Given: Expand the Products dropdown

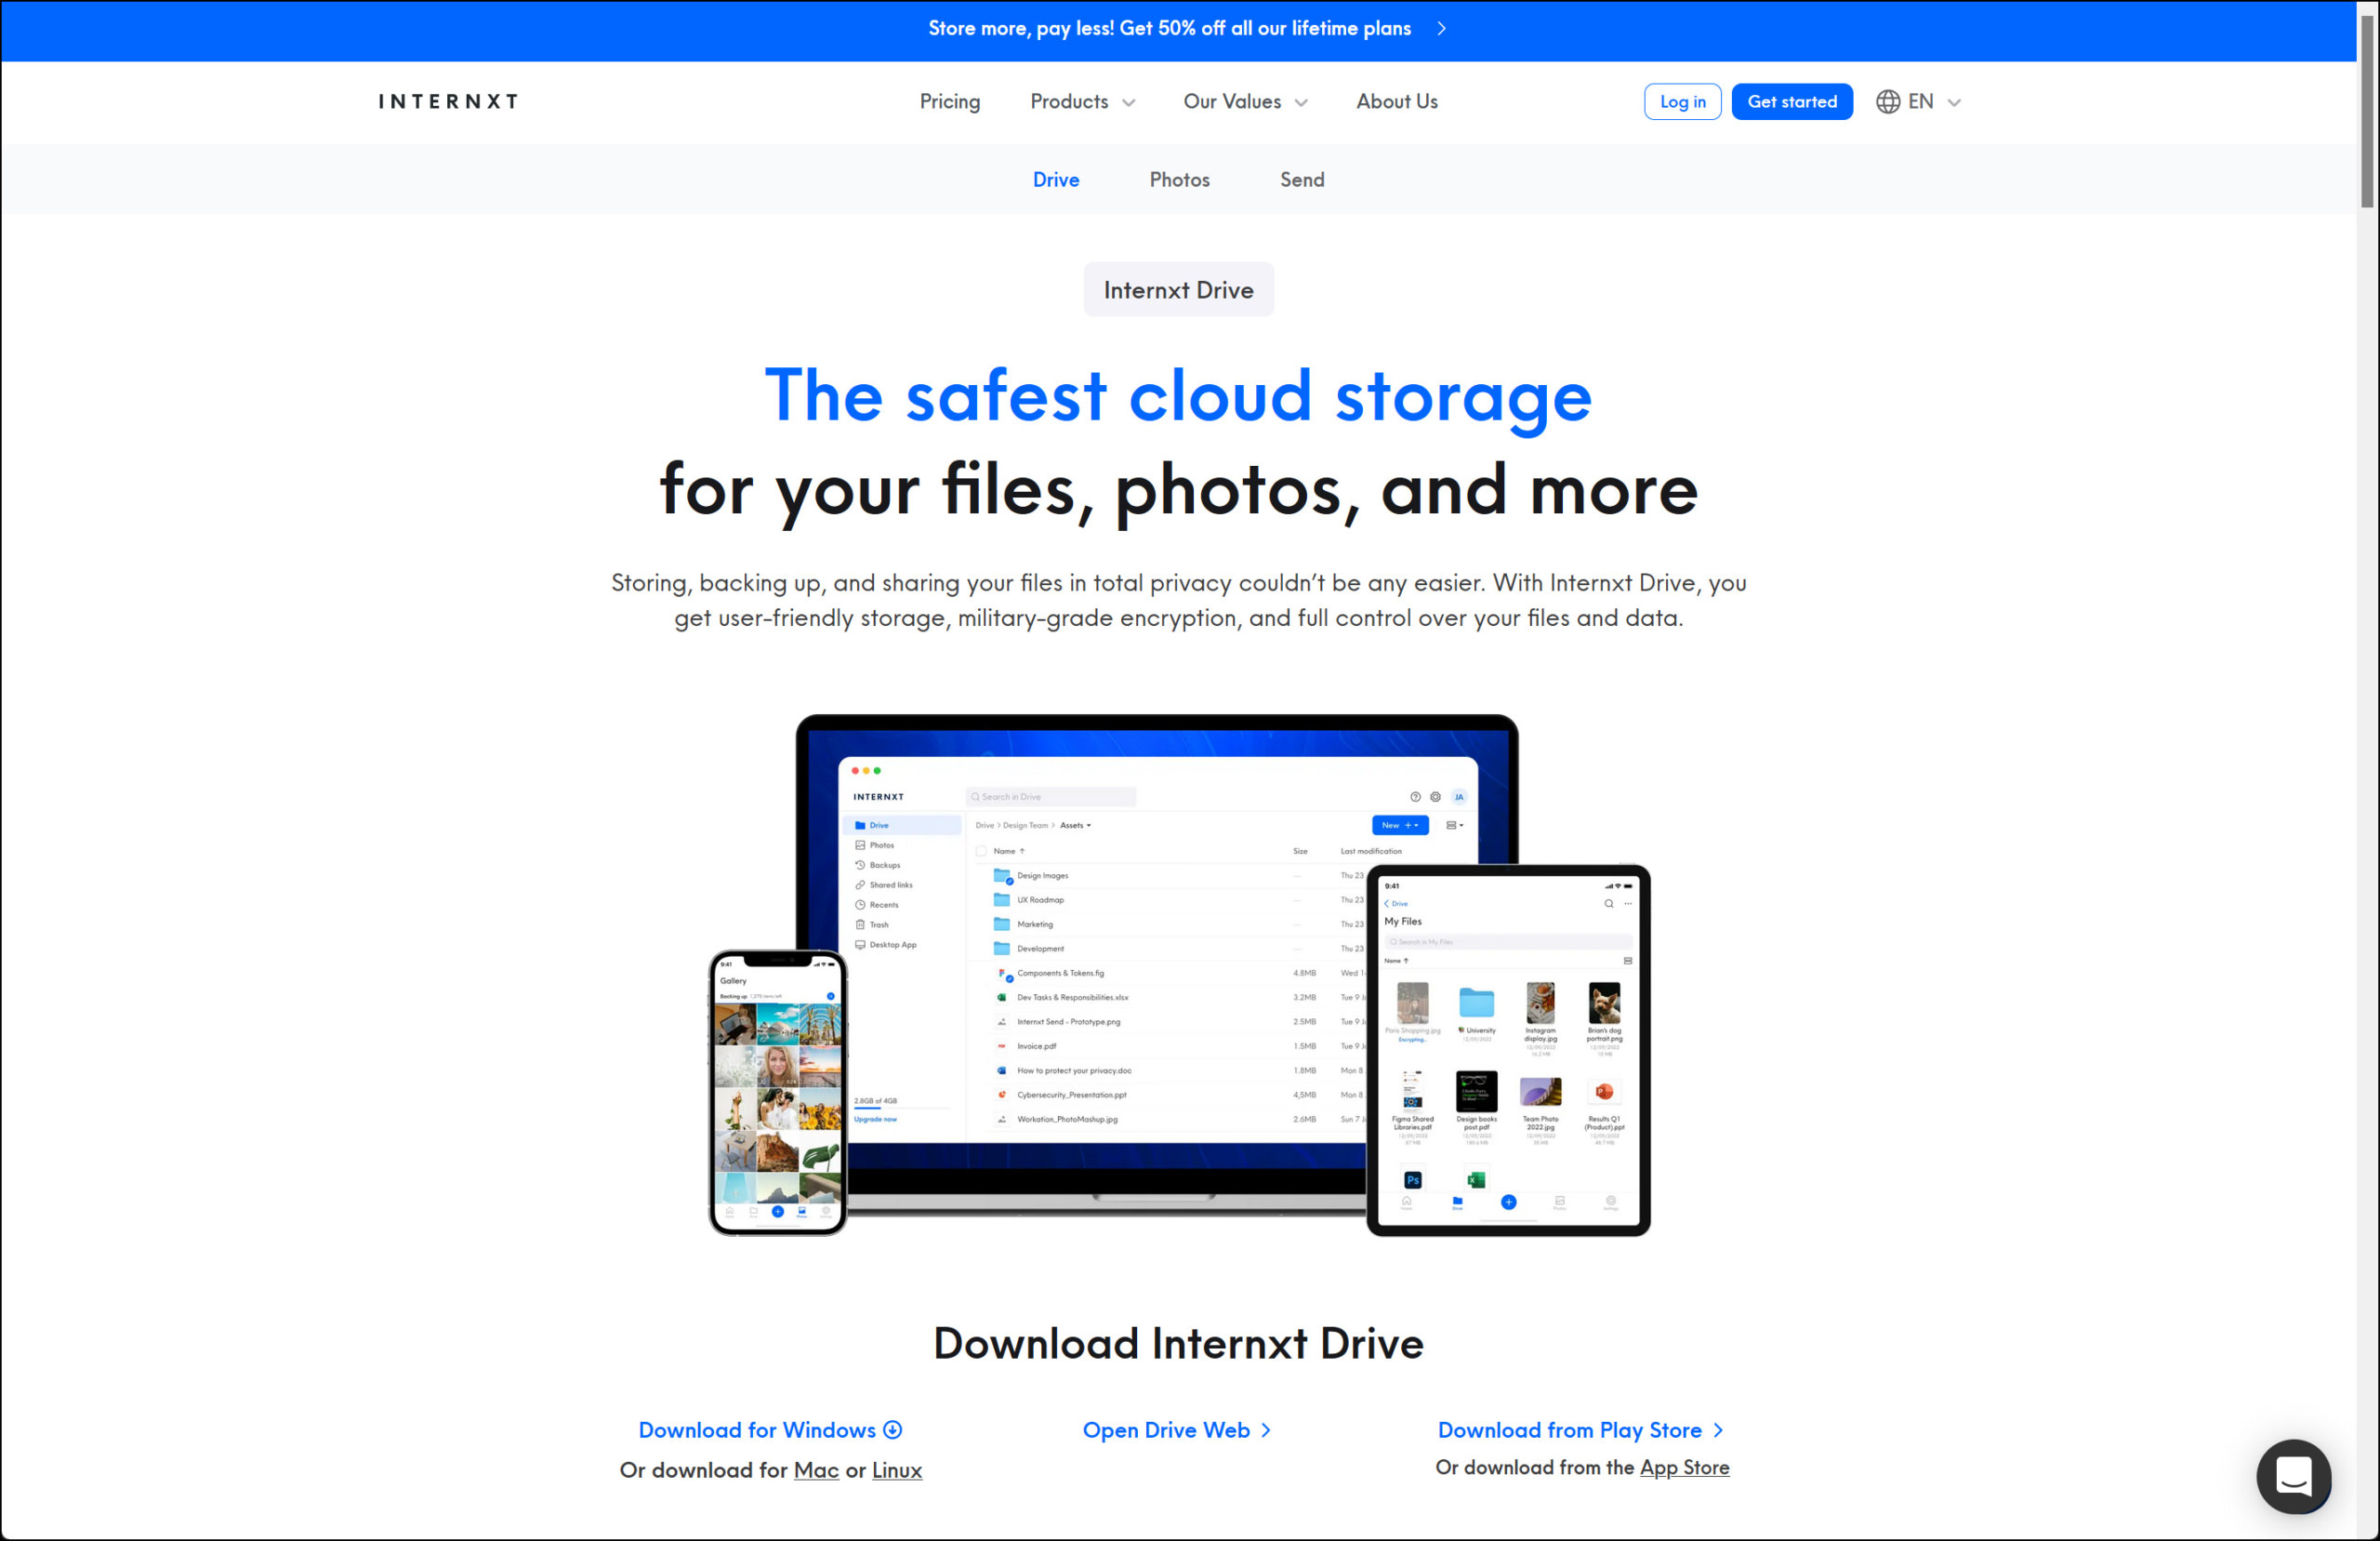Looking at the screenshot, I should [x=1082, y=101].
